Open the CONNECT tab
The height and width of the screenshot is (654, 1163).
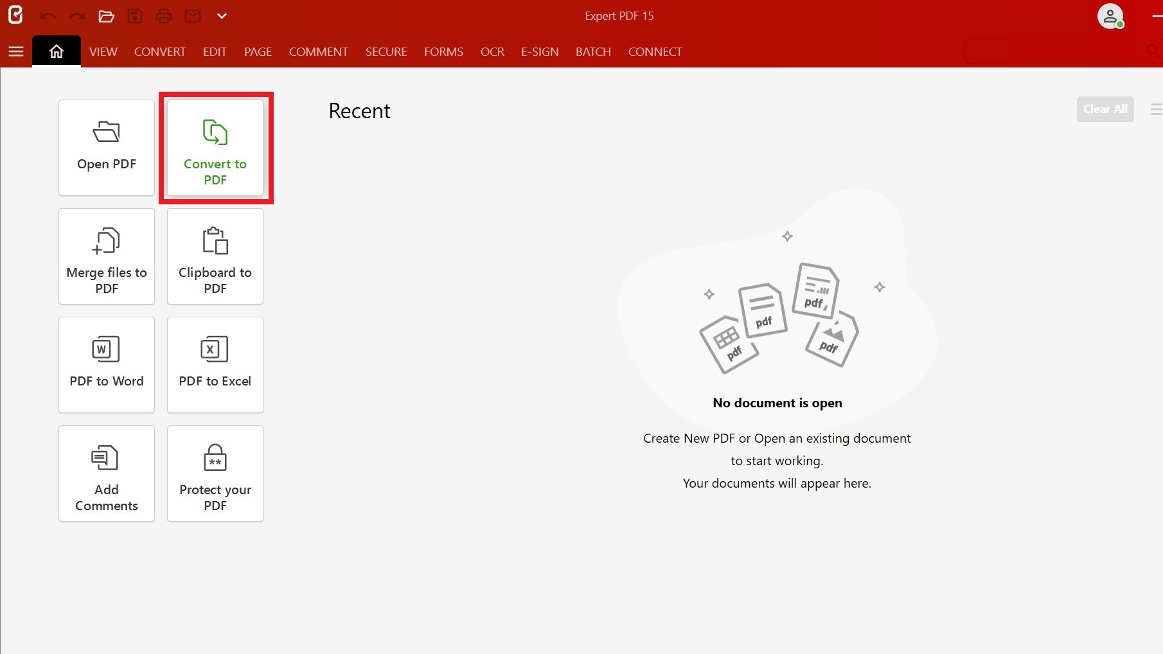[x=655, y=51]
